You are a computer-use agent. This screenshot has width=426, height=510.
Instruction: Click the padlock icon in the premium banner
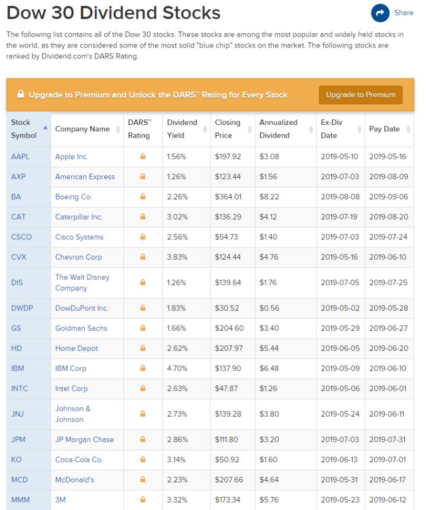pos(21,95)
